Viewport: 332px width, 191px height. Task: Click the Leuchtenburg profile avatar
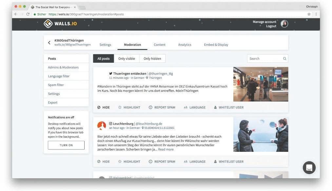[x=102, y=126]
